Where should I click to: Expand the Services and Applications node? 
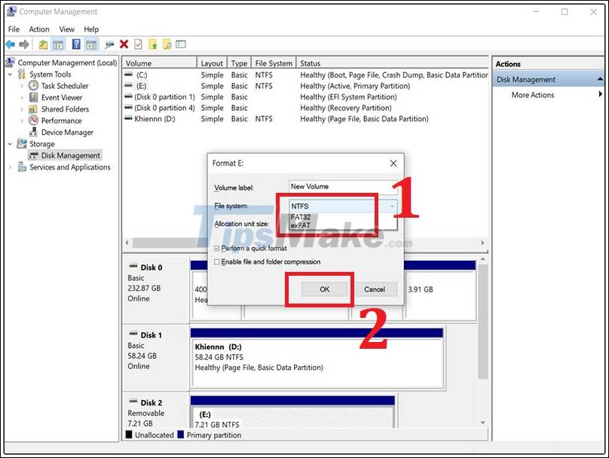(10, 167)
